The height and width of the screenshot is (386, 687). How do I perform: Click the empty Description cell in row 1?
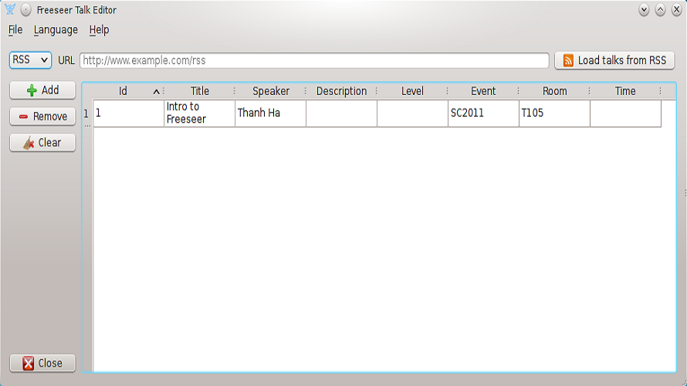tap(341, 113)
